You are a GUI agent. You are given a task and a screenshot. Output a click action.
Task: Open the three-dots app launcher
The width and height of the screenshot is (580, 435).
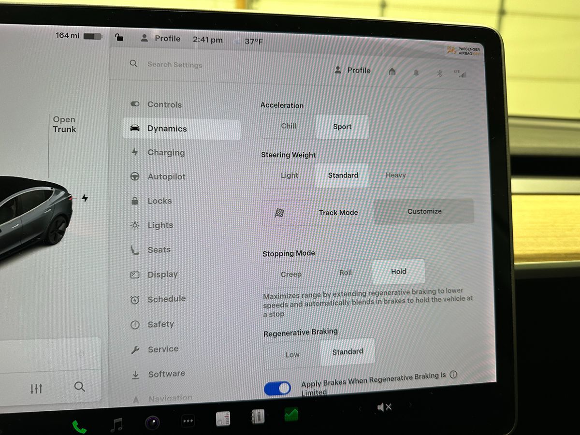tap(188, 421)
